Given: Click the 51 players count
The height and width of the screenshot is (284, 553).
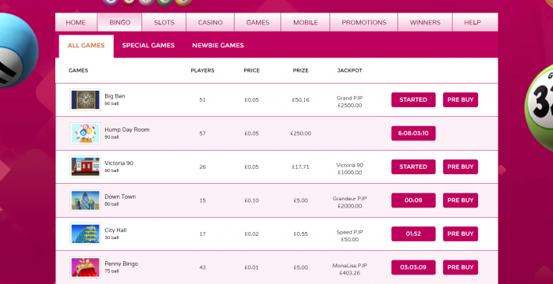Looking at the screenshot, I should [x=202, y=99].
